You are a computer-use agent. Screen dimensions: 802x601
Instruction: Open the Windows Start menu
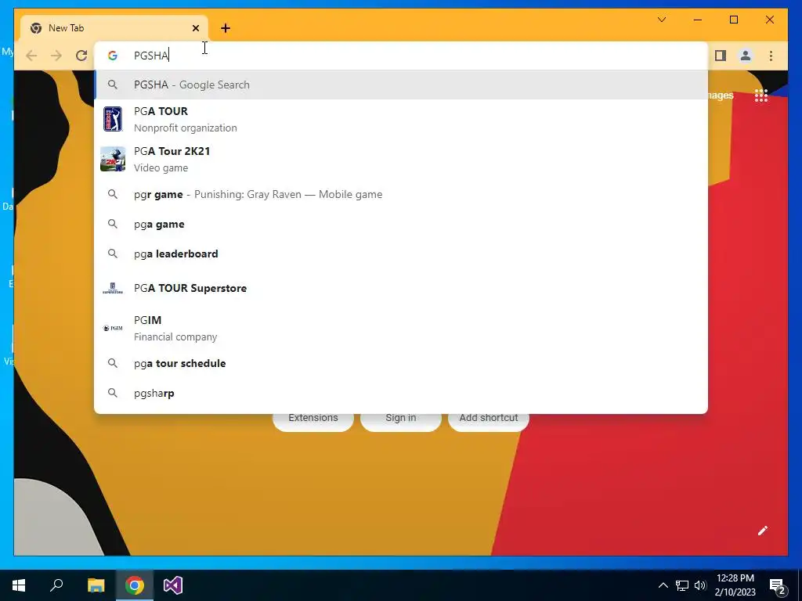coord(19,585)
